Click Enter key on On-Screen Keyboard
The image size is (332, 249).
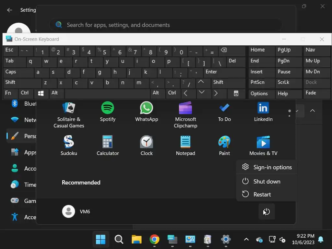click(x=224, y=73)
